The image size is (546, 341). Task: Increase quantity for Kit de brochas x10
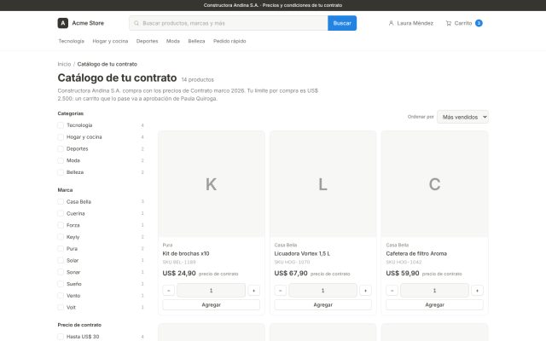(254, 290)
